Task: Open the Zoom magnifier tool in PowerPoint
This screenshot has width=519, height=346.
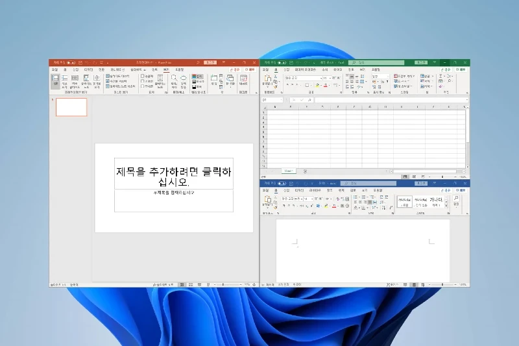Action: pyautogui.click(x=174, y=79)
